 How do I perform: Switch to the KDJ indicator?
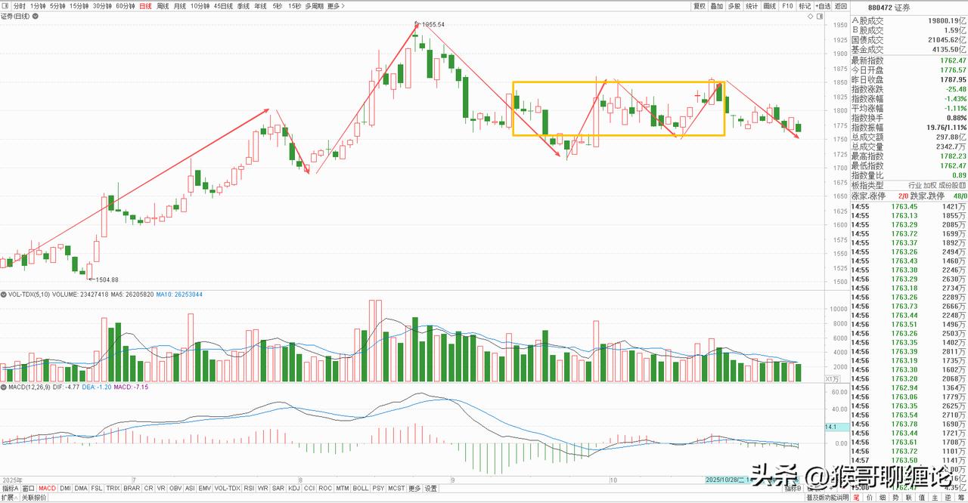(x=293, y=488)
